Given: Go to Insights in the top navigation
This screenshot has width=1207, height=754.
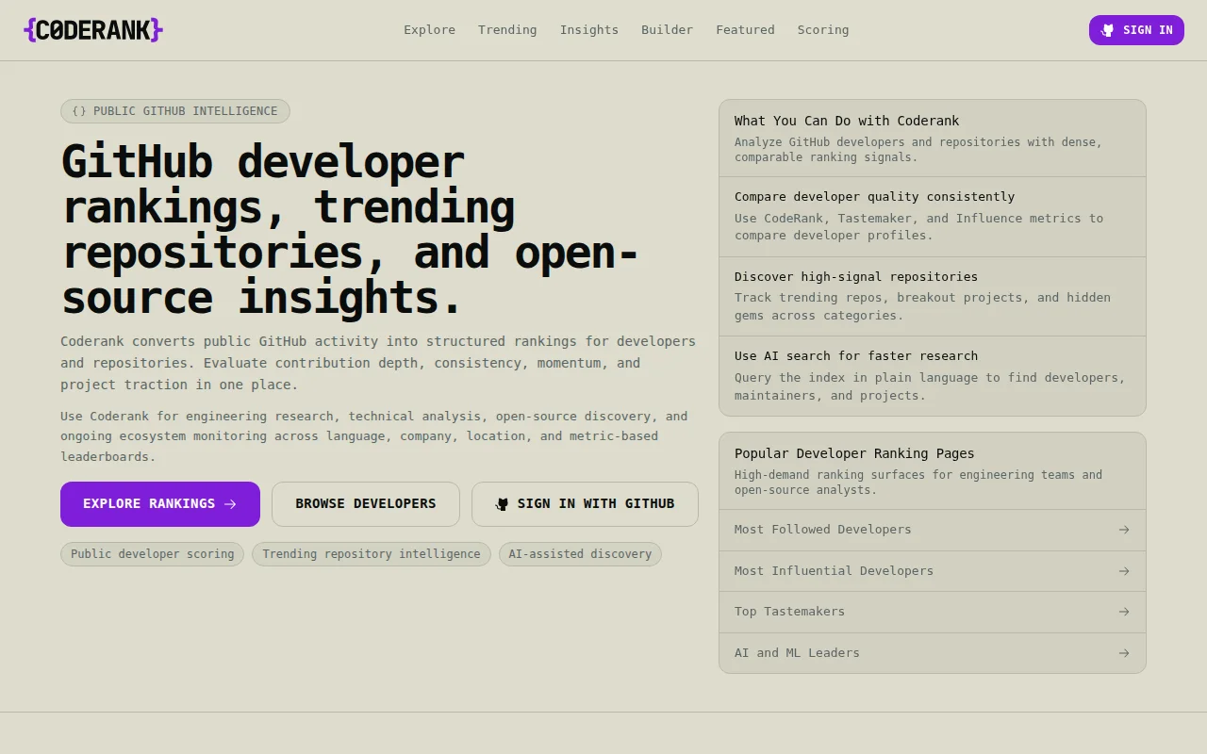Looking at the screenshot, I should click(589, 30).
